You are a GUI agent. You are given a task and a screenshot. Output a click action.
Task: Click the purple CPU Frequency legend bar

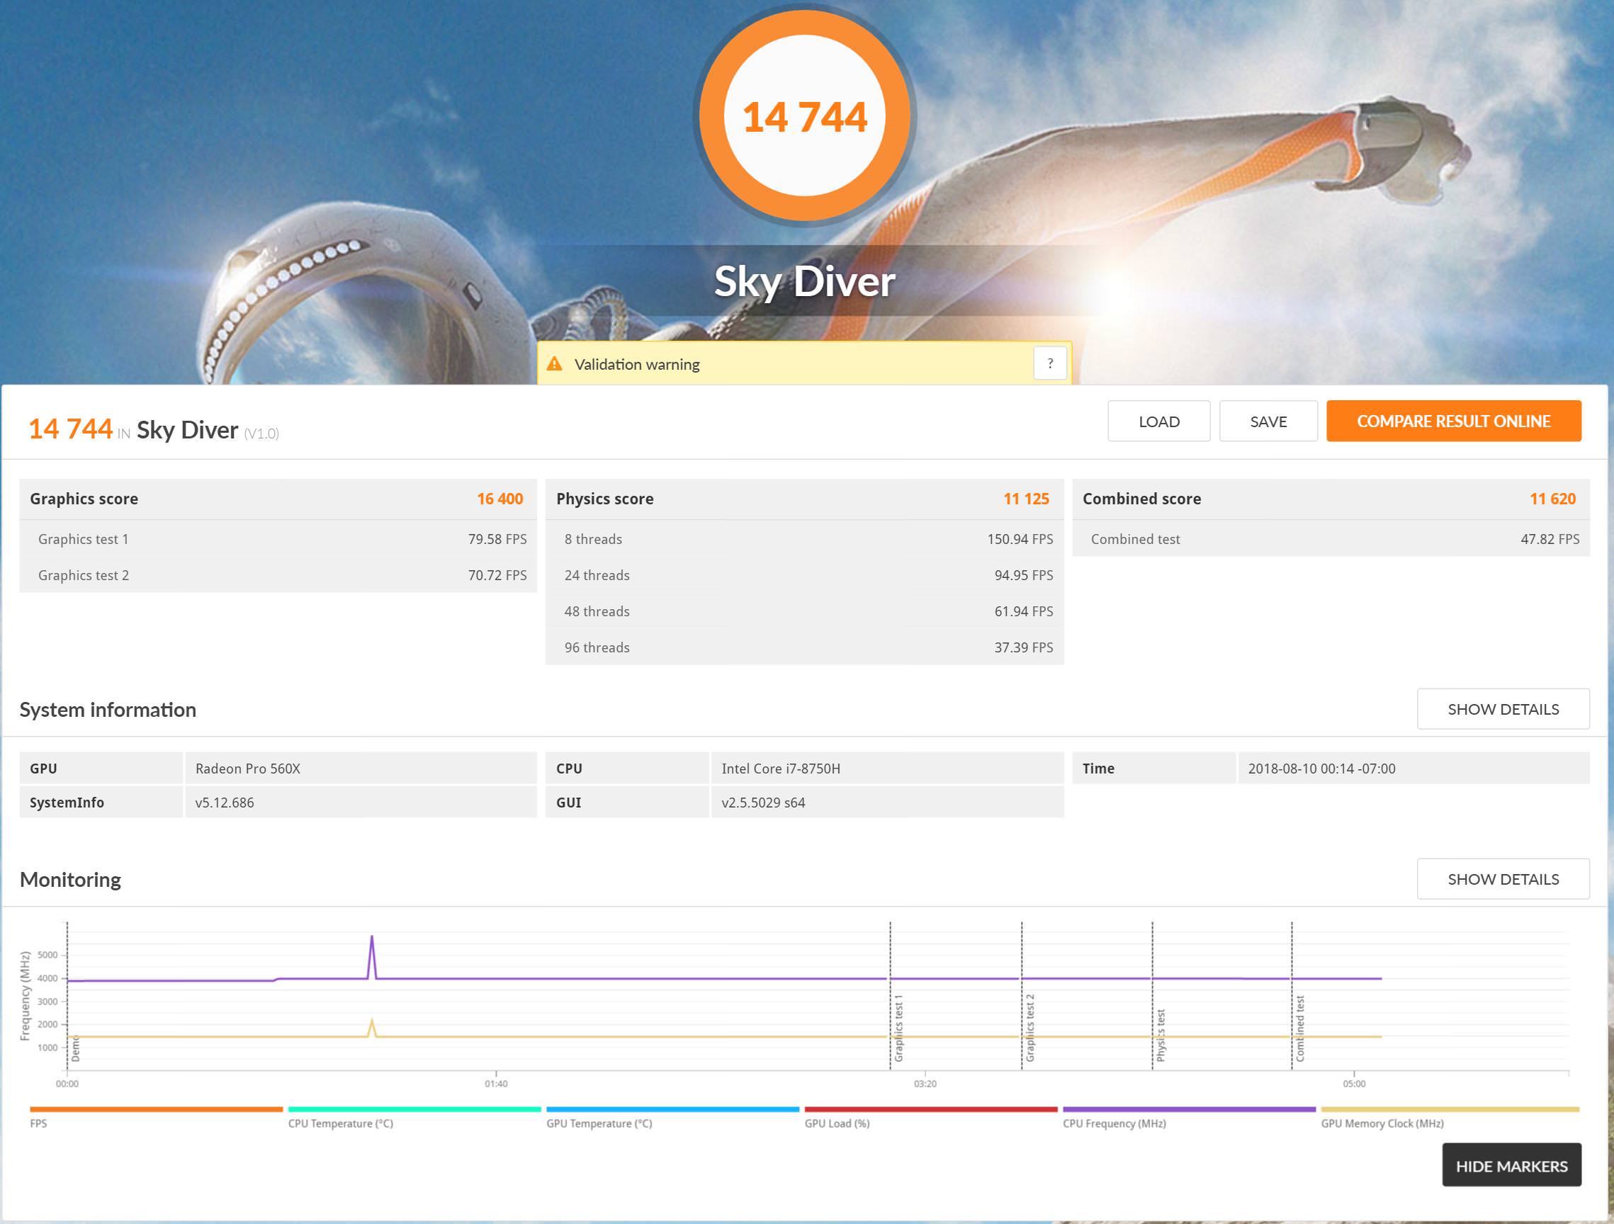click(1189, 1109)
